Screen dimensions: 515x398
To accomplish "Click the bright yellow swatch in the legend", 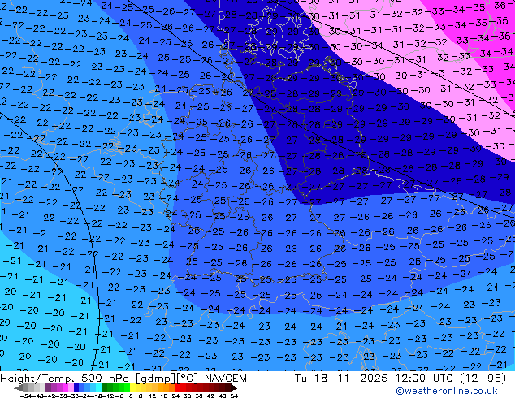I will [132, 387].
